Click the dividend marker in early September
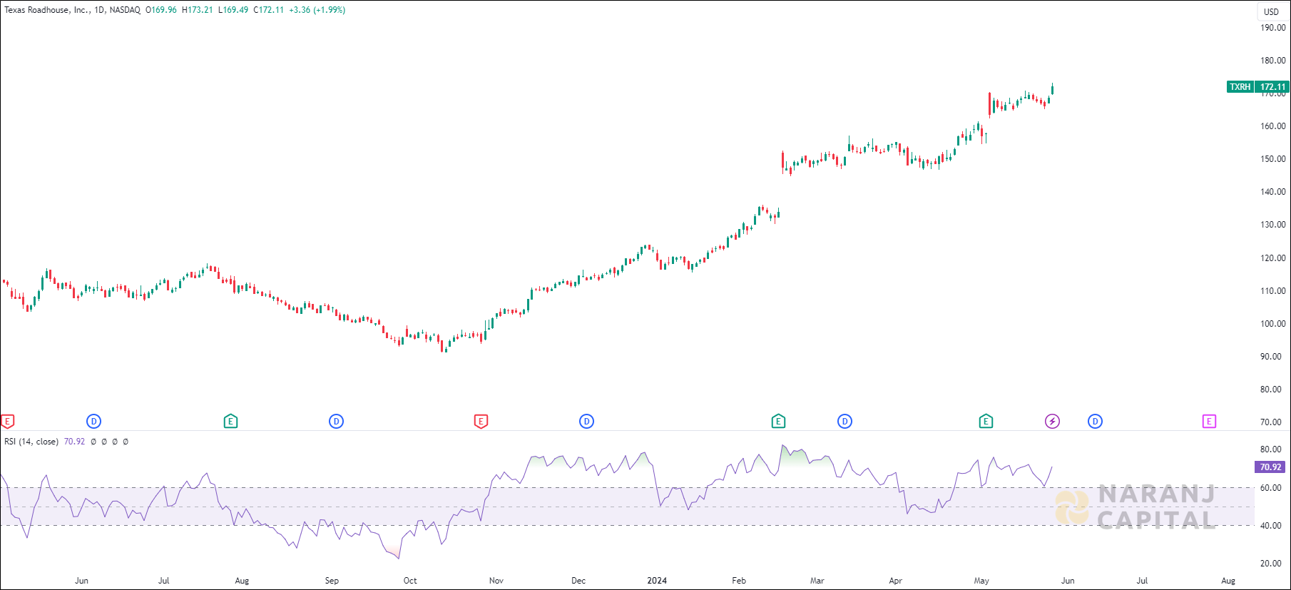The height and width of the screenshot is (590, 1291). pyautogui.click(x=337, y=422)
